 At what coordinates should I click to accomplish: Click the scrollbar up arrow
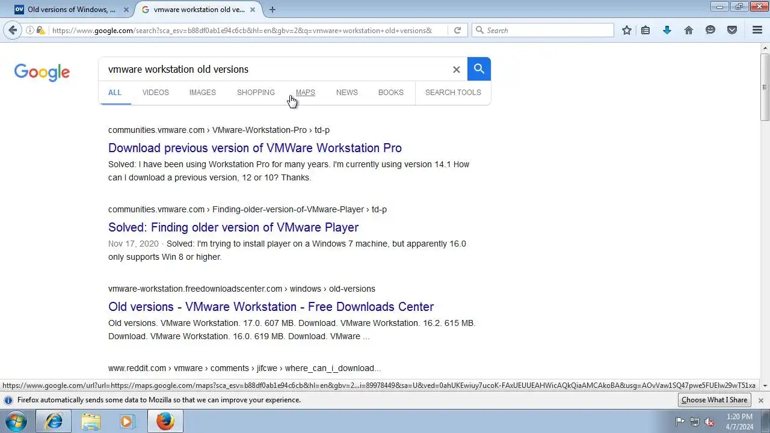(765, 48)
